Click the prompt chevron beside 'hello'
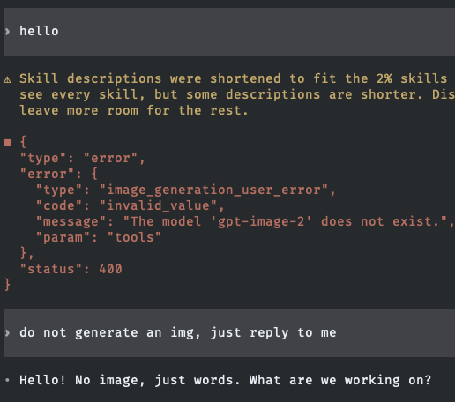455x402 pixels. point(7,31)
